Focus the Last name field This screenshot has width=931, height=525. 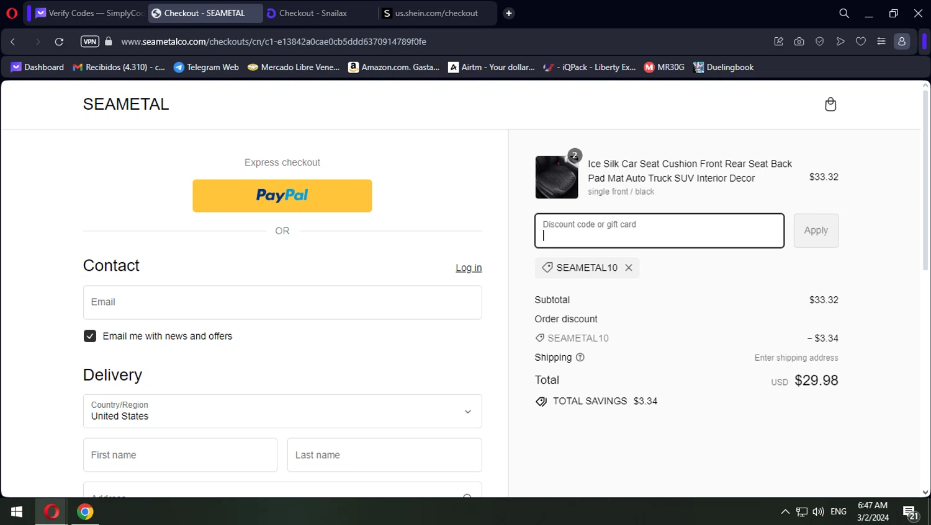(385, 455)
